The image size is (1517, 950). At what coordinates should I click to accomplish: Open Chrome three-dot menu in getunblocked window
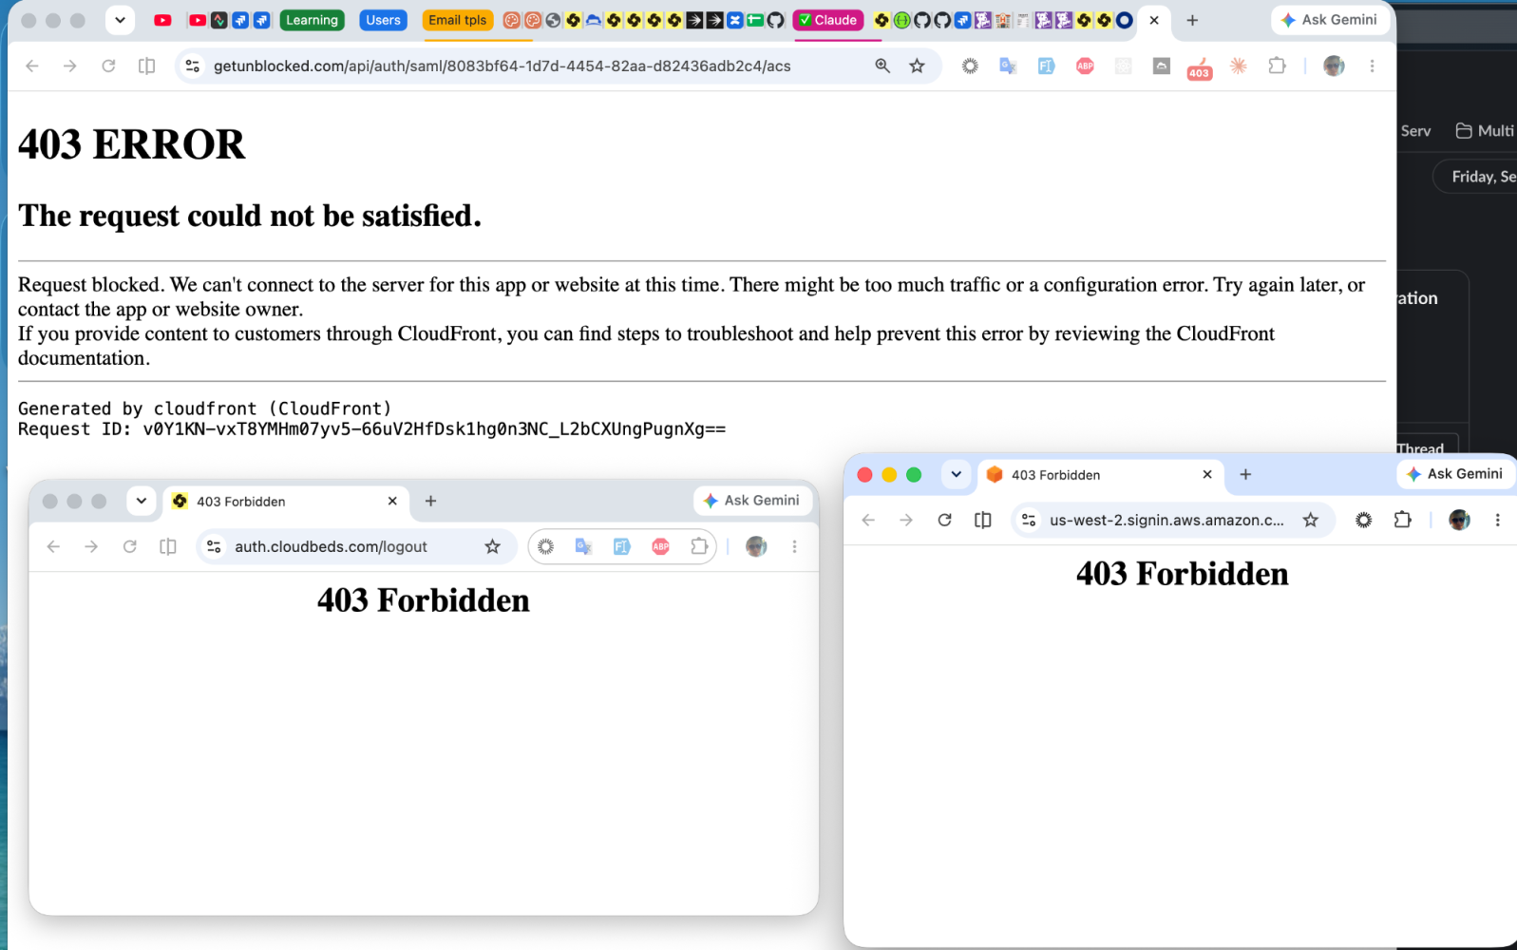(x=1372, y=66)
